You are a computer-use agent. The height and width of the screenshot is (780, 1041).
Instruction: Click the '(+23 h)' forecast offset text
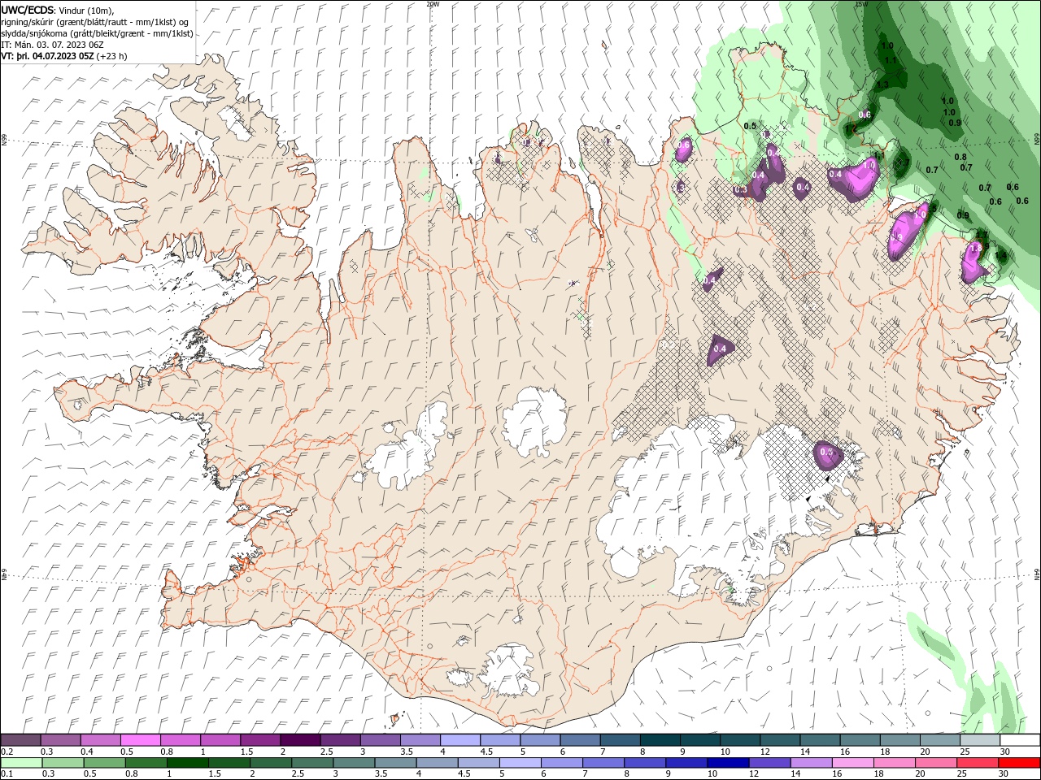(111, 56)
